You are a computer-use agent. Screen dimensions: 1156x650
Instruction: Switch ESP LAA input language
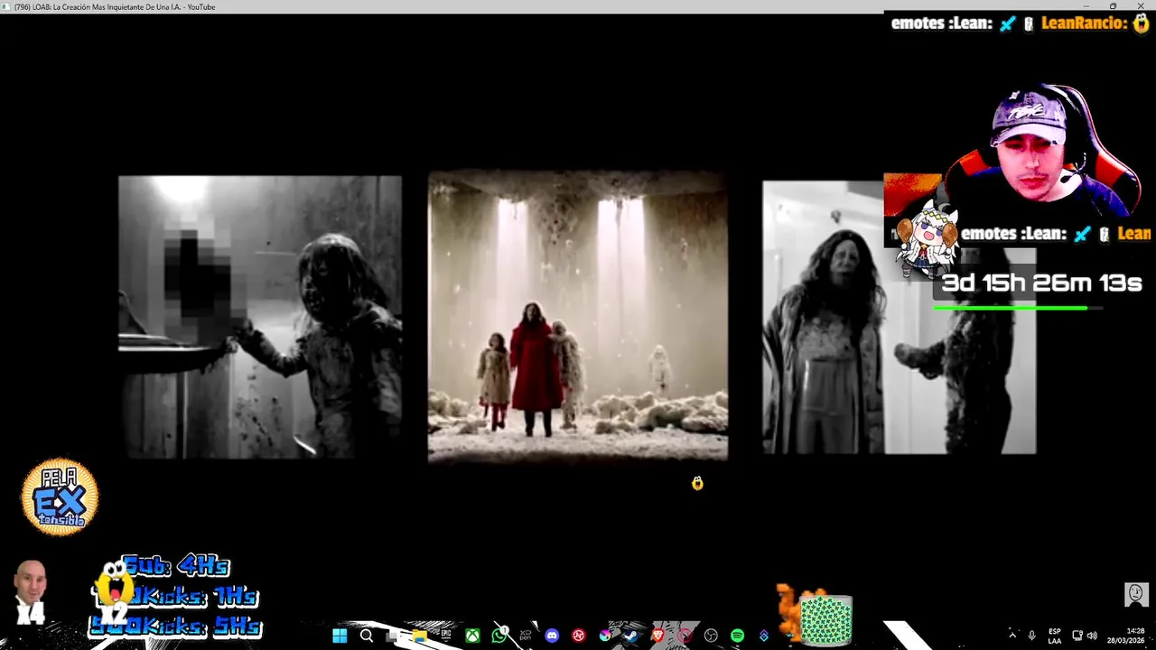click(1055, 636)
